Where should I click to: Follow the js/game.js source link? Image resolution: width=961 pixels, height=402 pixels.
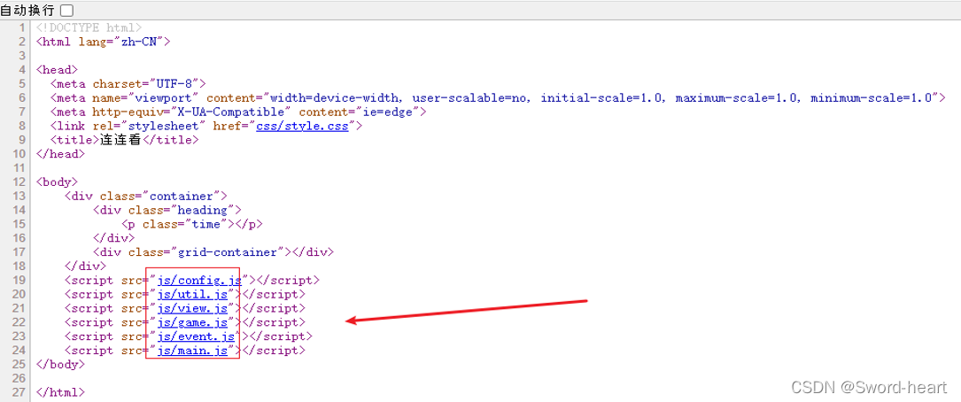point(192,323)
